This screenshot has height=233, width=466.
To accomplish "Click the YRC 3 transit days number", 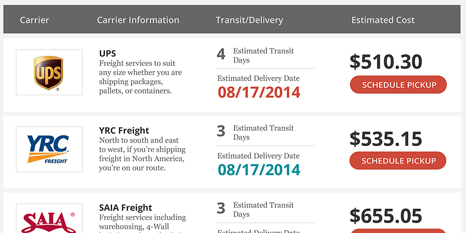I will [x=221, y=131].
